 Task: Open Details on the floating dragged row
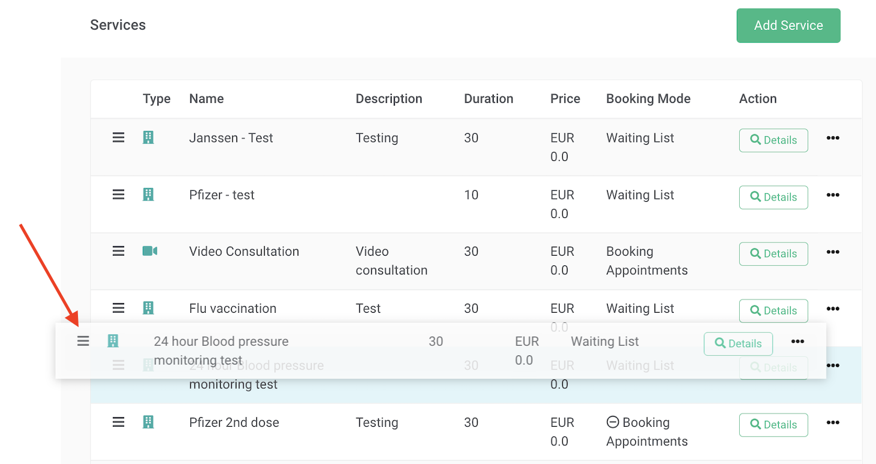738,344
